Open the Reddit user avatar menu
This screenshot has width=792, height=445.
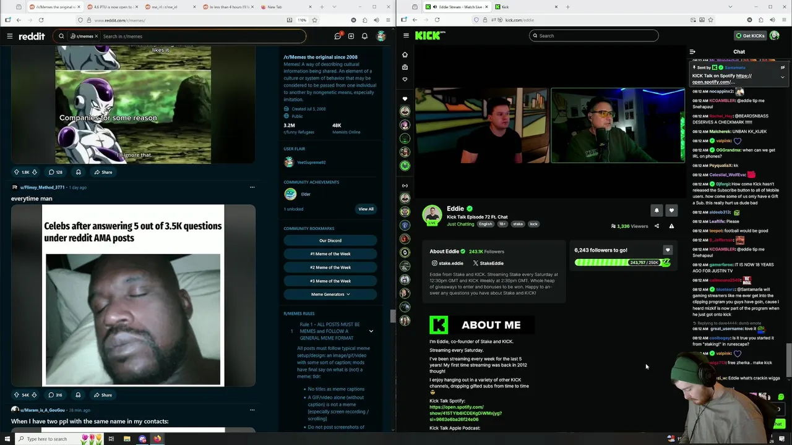tap(381, 36)
